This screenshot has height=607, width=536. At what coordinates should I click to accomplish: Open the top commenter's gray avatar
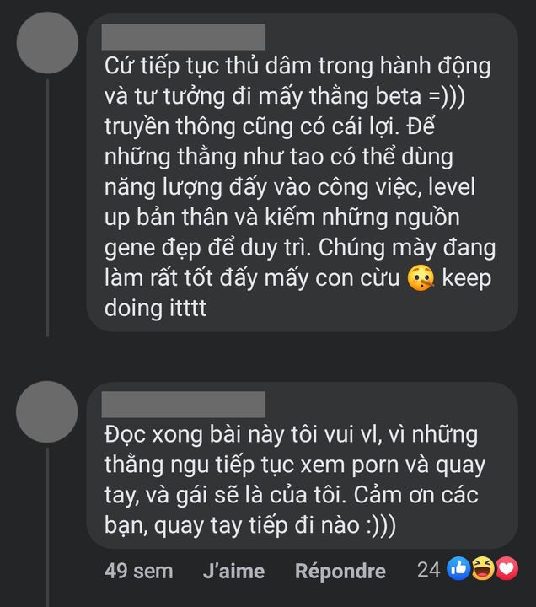pyautogui.click(x=47, y=43)
